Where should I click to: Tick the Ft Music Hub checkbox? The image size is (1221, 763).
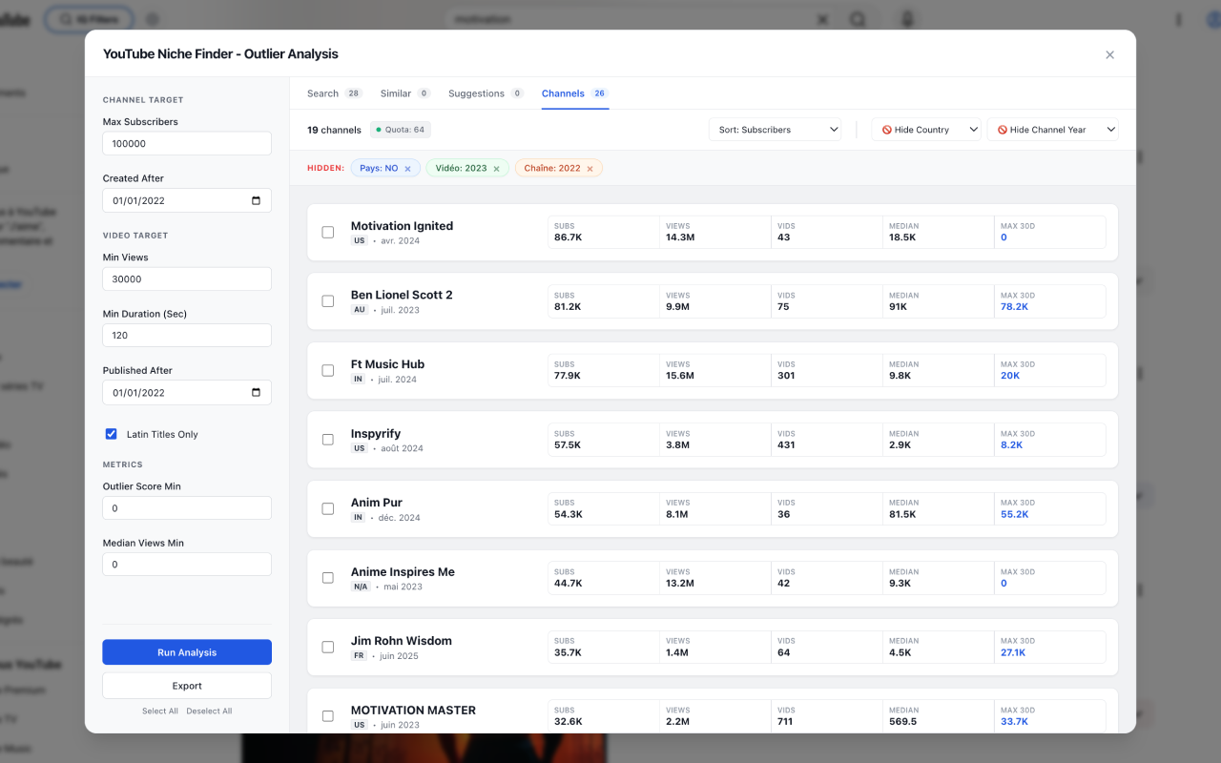pyautogui.click(x=328, y=370)
